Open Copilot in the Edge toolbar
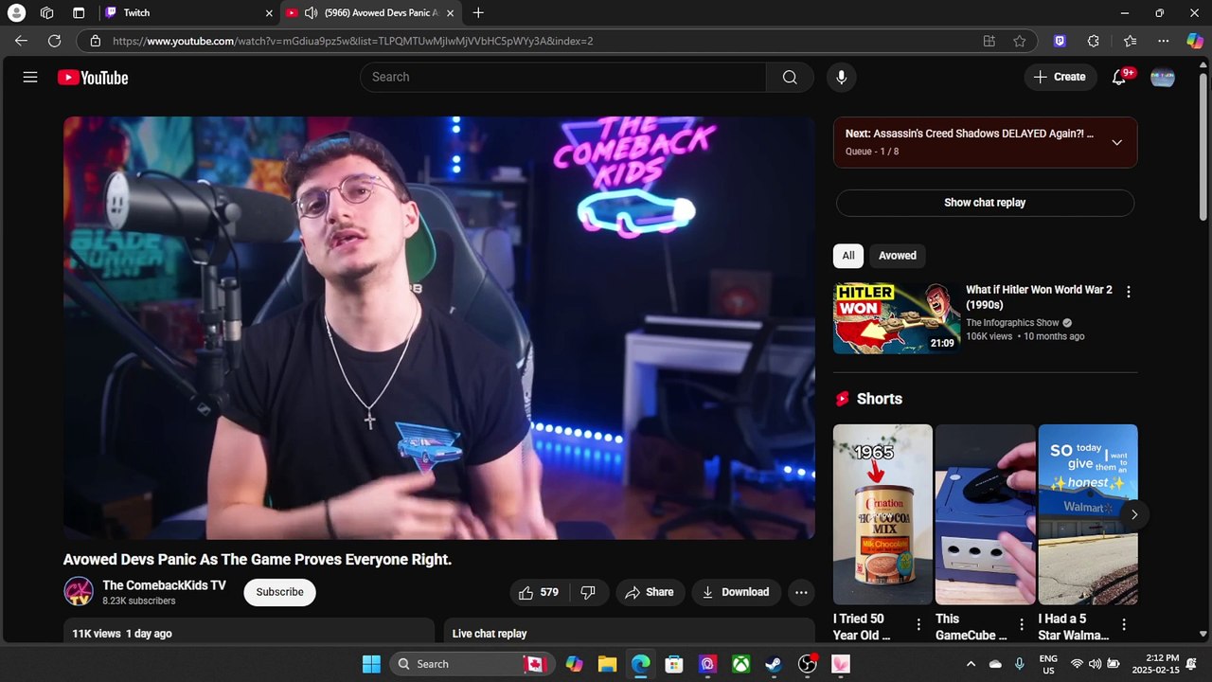 pyautogui.click(x=1195, y=41)
